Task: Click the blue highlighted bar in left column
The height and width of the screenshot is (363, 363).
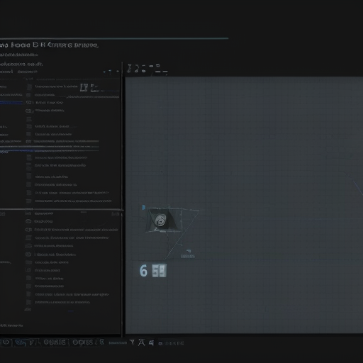Action: point(11,103)
